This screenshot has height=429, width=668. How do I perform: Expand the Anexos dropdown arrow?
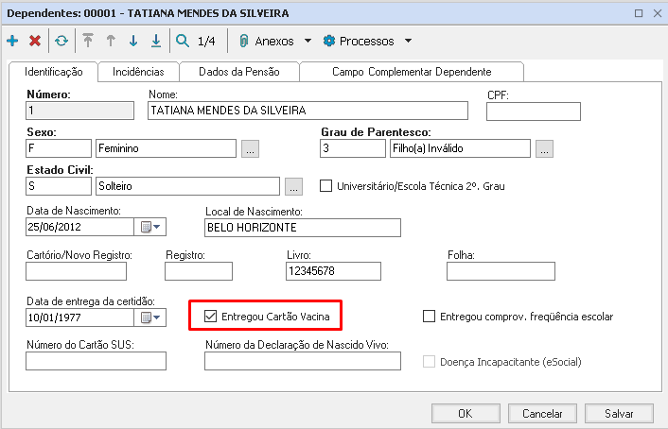click(x=308, y=41)
